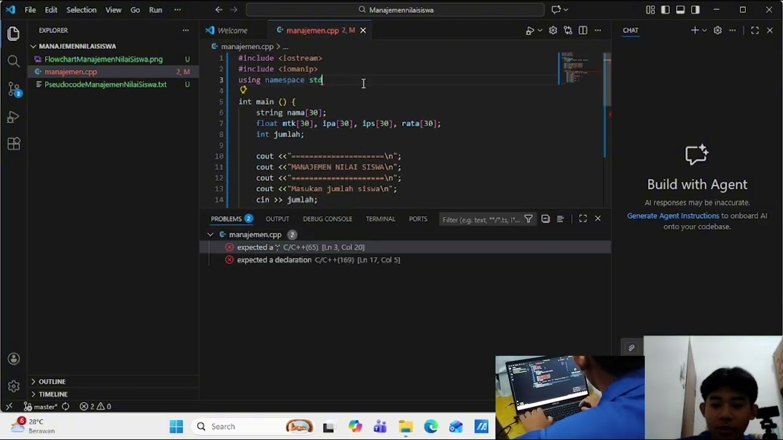Maximize the bottom panel size
783x440 pixels.
pyautogui.click(x=583, y=219)
